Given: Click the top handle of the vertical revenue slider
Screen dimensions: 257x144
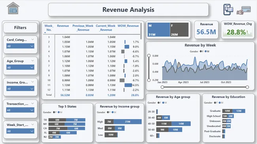Looking at the screenshot, I should (x=149, y=56).
